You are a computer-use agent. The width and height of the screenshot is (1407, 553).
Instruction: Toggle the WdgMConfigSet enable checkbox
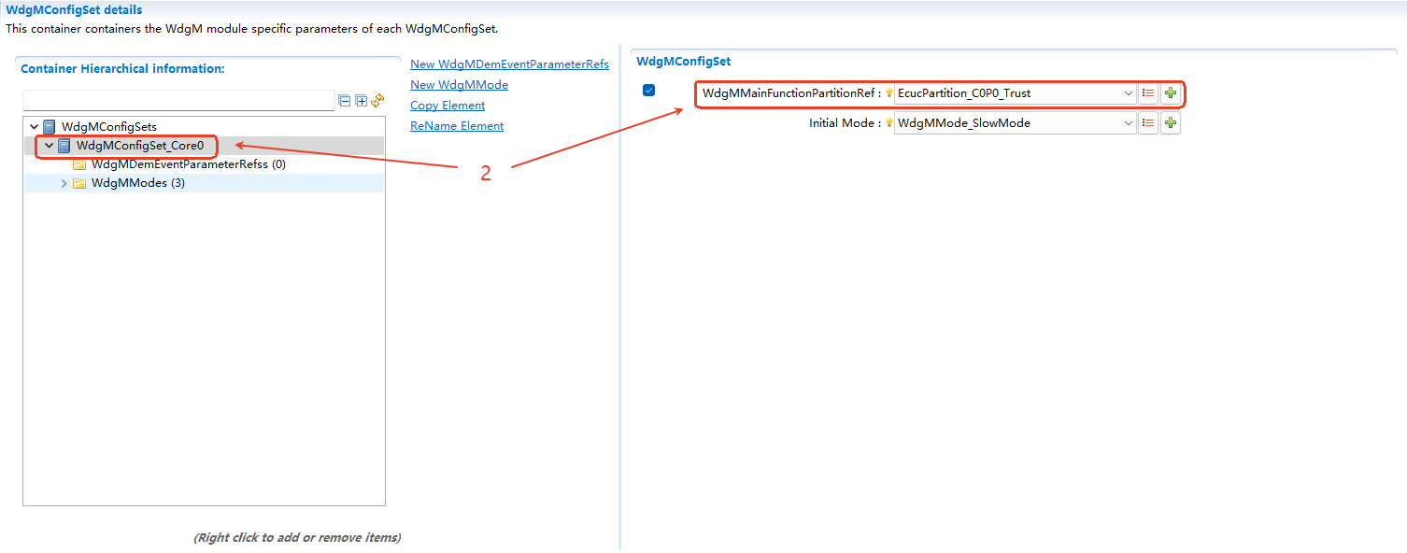click(650, 91)
